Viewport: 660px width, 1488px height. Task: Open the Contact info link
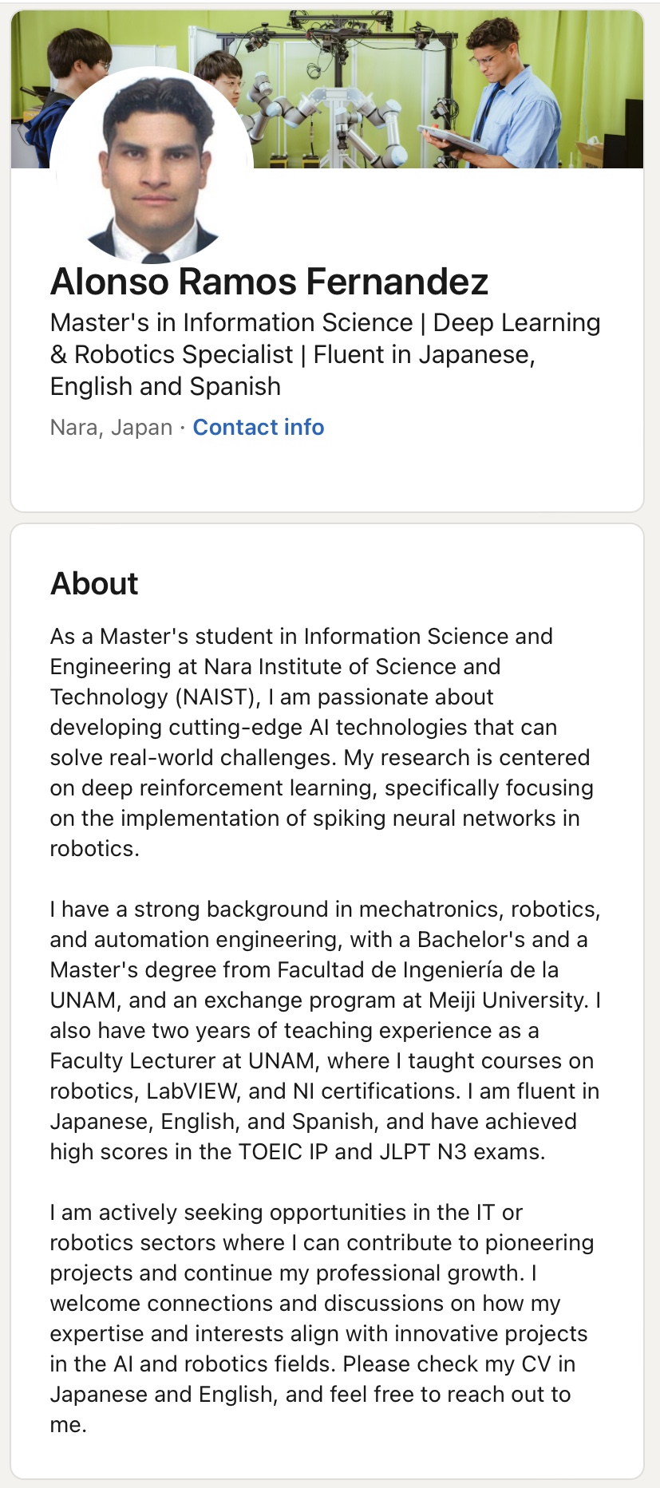tap(259, 428)
